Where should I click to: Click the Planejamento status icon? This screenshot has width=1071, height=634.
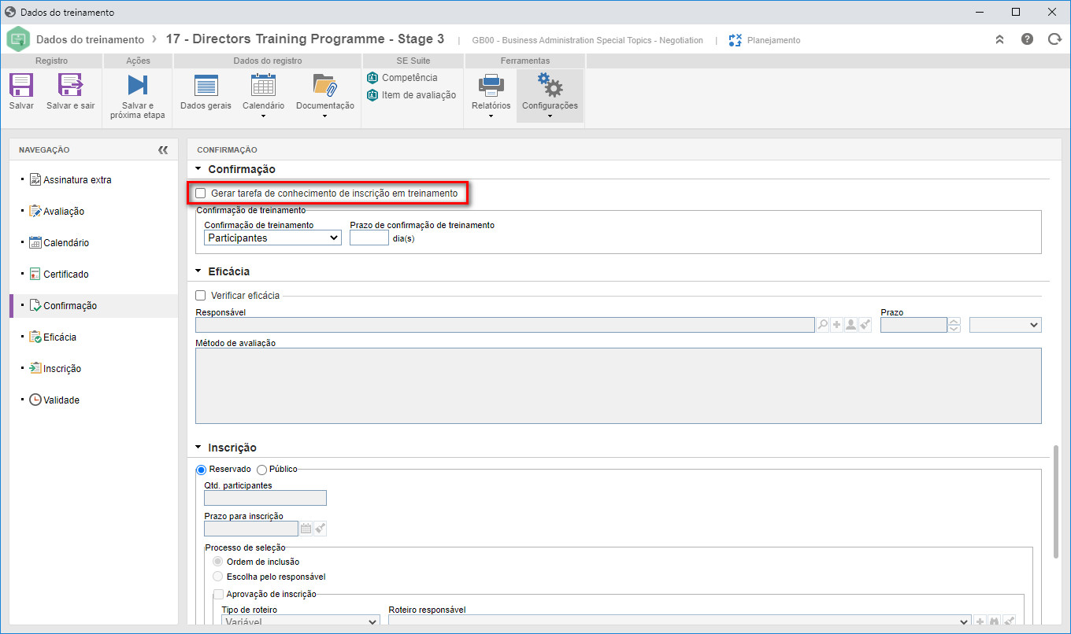736,39
